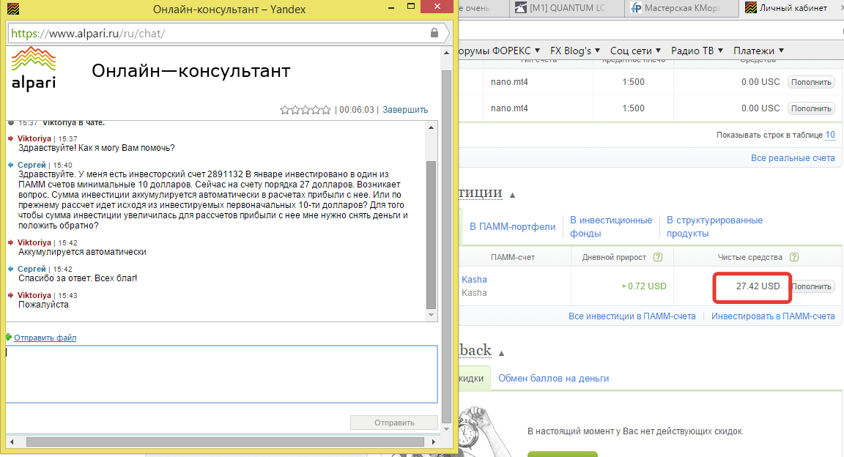Change the table row count value 10

[830, 135]
